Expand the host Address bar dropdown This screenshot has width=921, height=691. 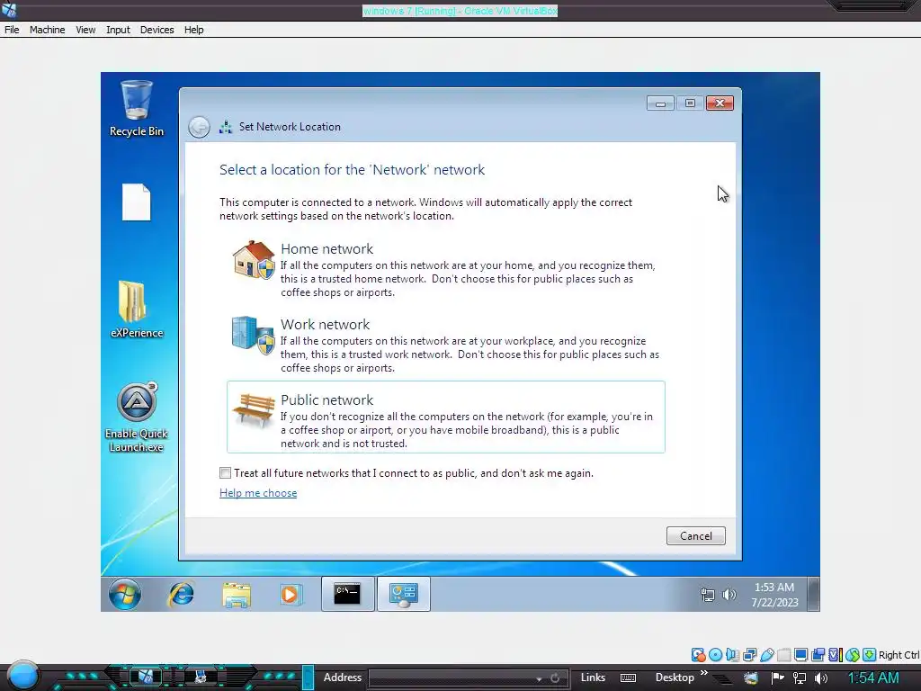[x=539, y=678]
